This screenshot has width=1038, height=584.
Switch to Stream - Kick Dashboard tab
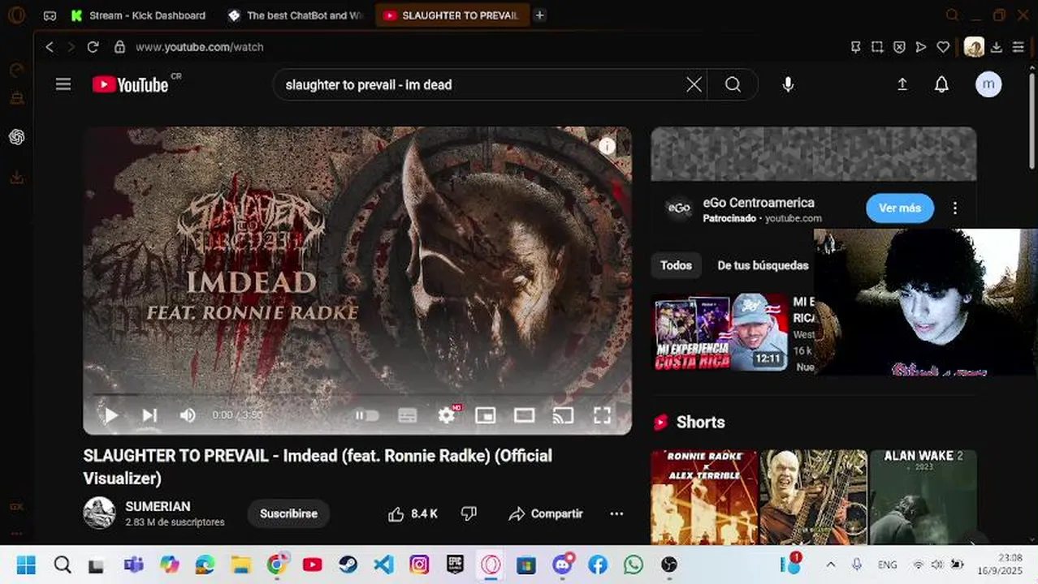point(138,15)
